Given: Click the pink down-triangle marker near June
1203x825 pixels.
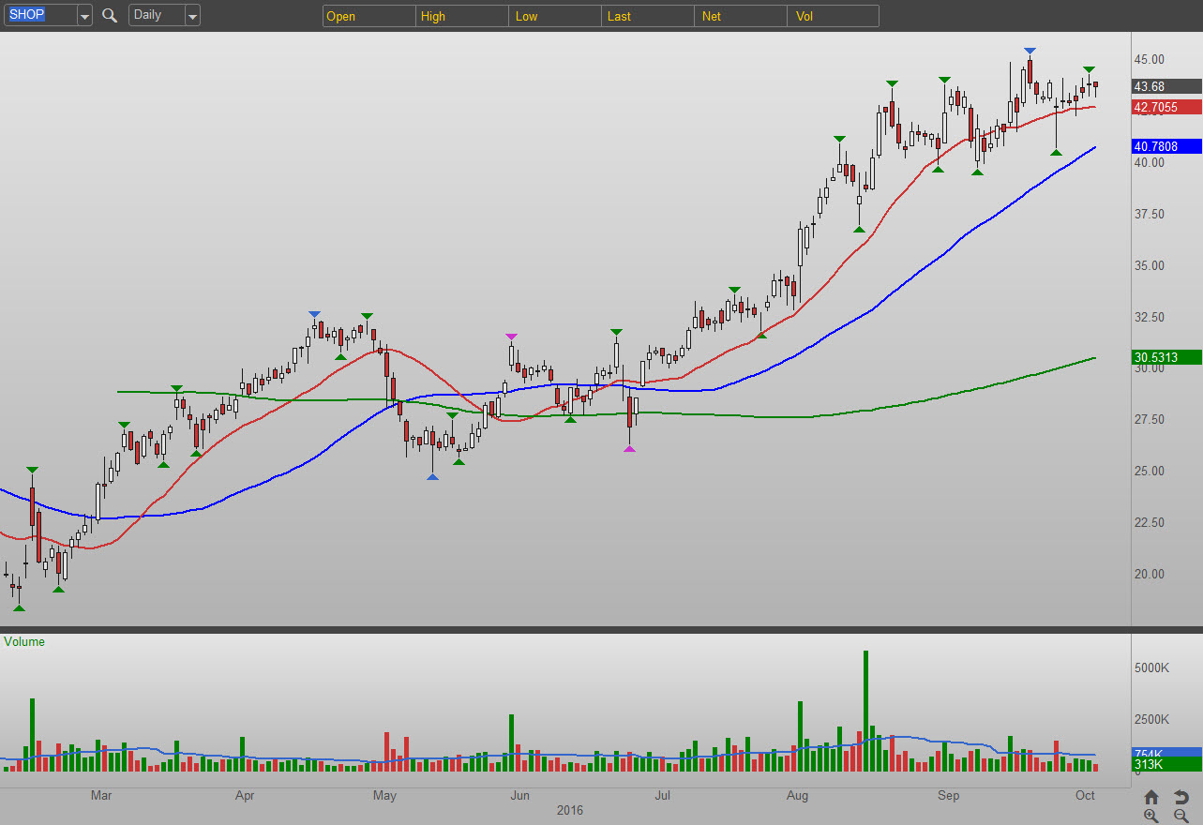Looking at the screenshot, I should pyautogui.click(x=511, y=337).
